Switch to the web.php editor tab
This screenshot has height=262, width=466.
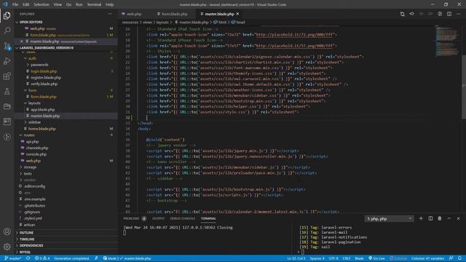point(134,14)
